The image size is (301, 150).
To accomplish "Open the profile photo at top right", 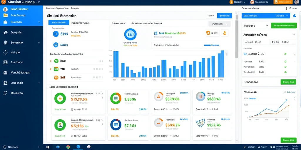I will [x=296, y=2].
